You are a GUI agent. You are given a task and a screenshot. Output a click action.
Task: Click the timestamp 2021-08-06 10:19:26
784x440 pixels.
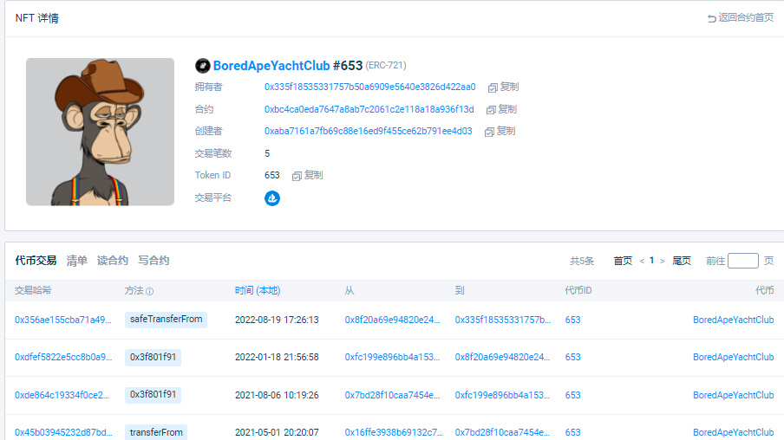click(277, 395)
